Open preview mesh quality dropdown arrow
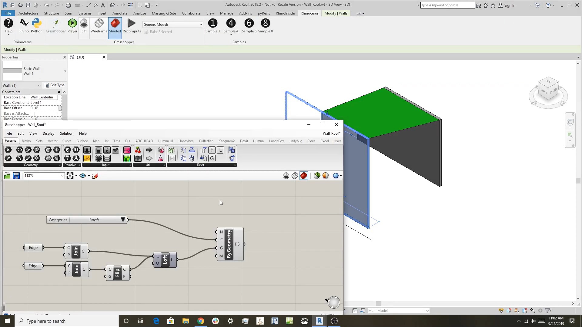The height and width of the screenshot is (327, 582). 341,176
